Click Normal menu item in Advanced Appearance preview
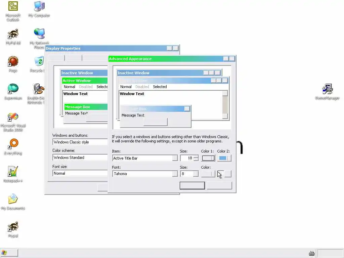 [126, 87]
